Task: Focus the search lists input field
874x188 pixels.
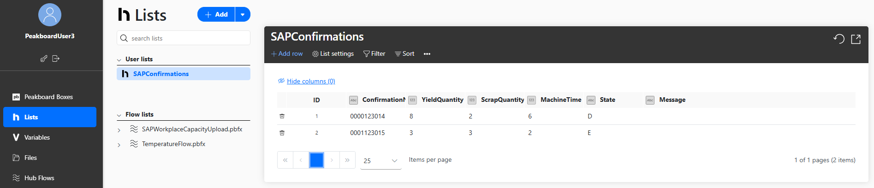Action: click(184, 38)
